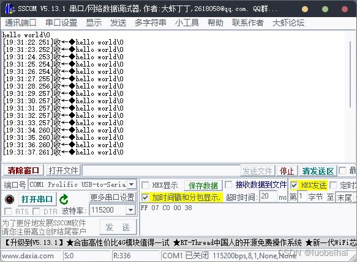This screenshot has width=357, height=262.
Task: Click the yellow minimize window button
Action: coord(305,9)
